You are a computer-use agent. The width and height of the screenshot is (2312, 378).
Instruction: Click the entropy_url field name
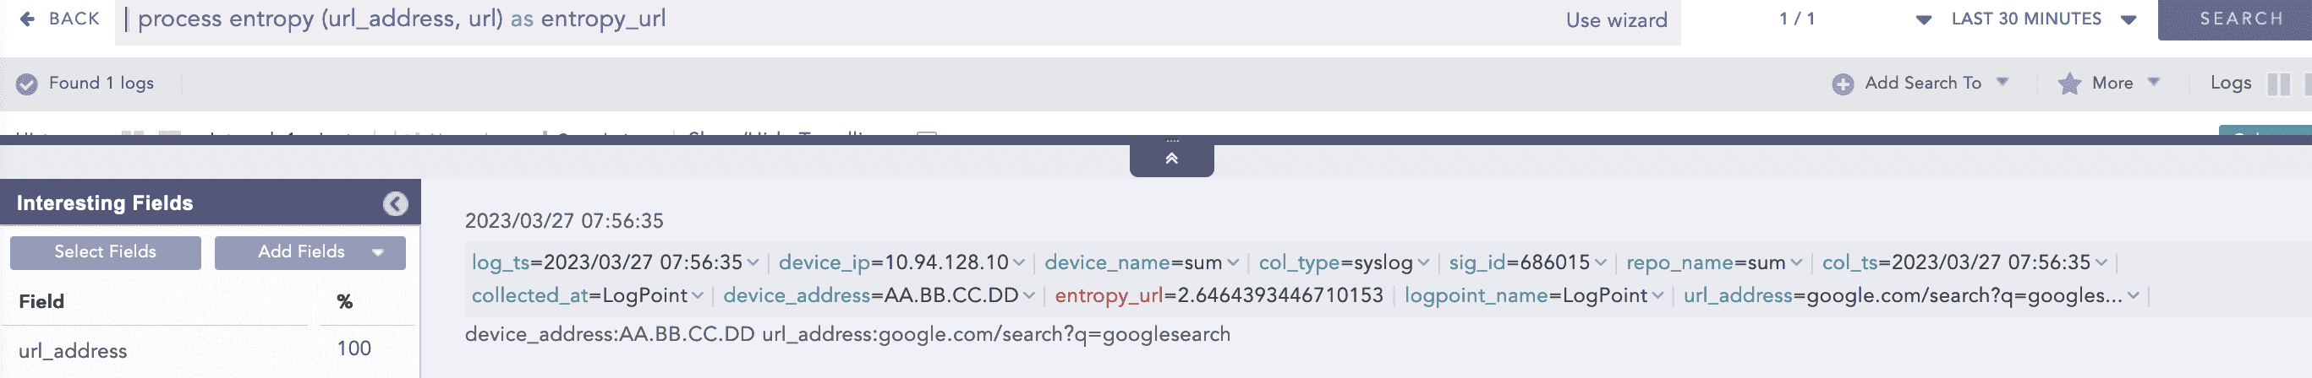click(x=1108, y=295)
